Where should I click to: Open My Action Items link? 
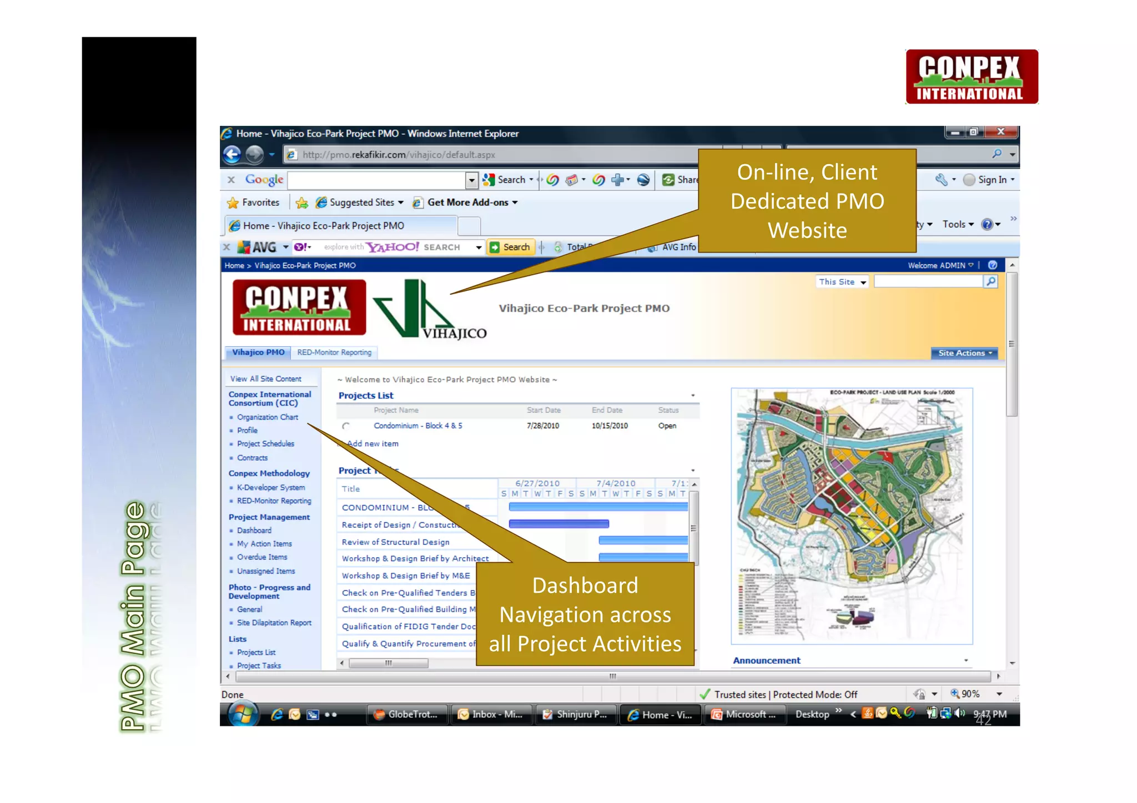pyautogui.click(x=264, y=544)
